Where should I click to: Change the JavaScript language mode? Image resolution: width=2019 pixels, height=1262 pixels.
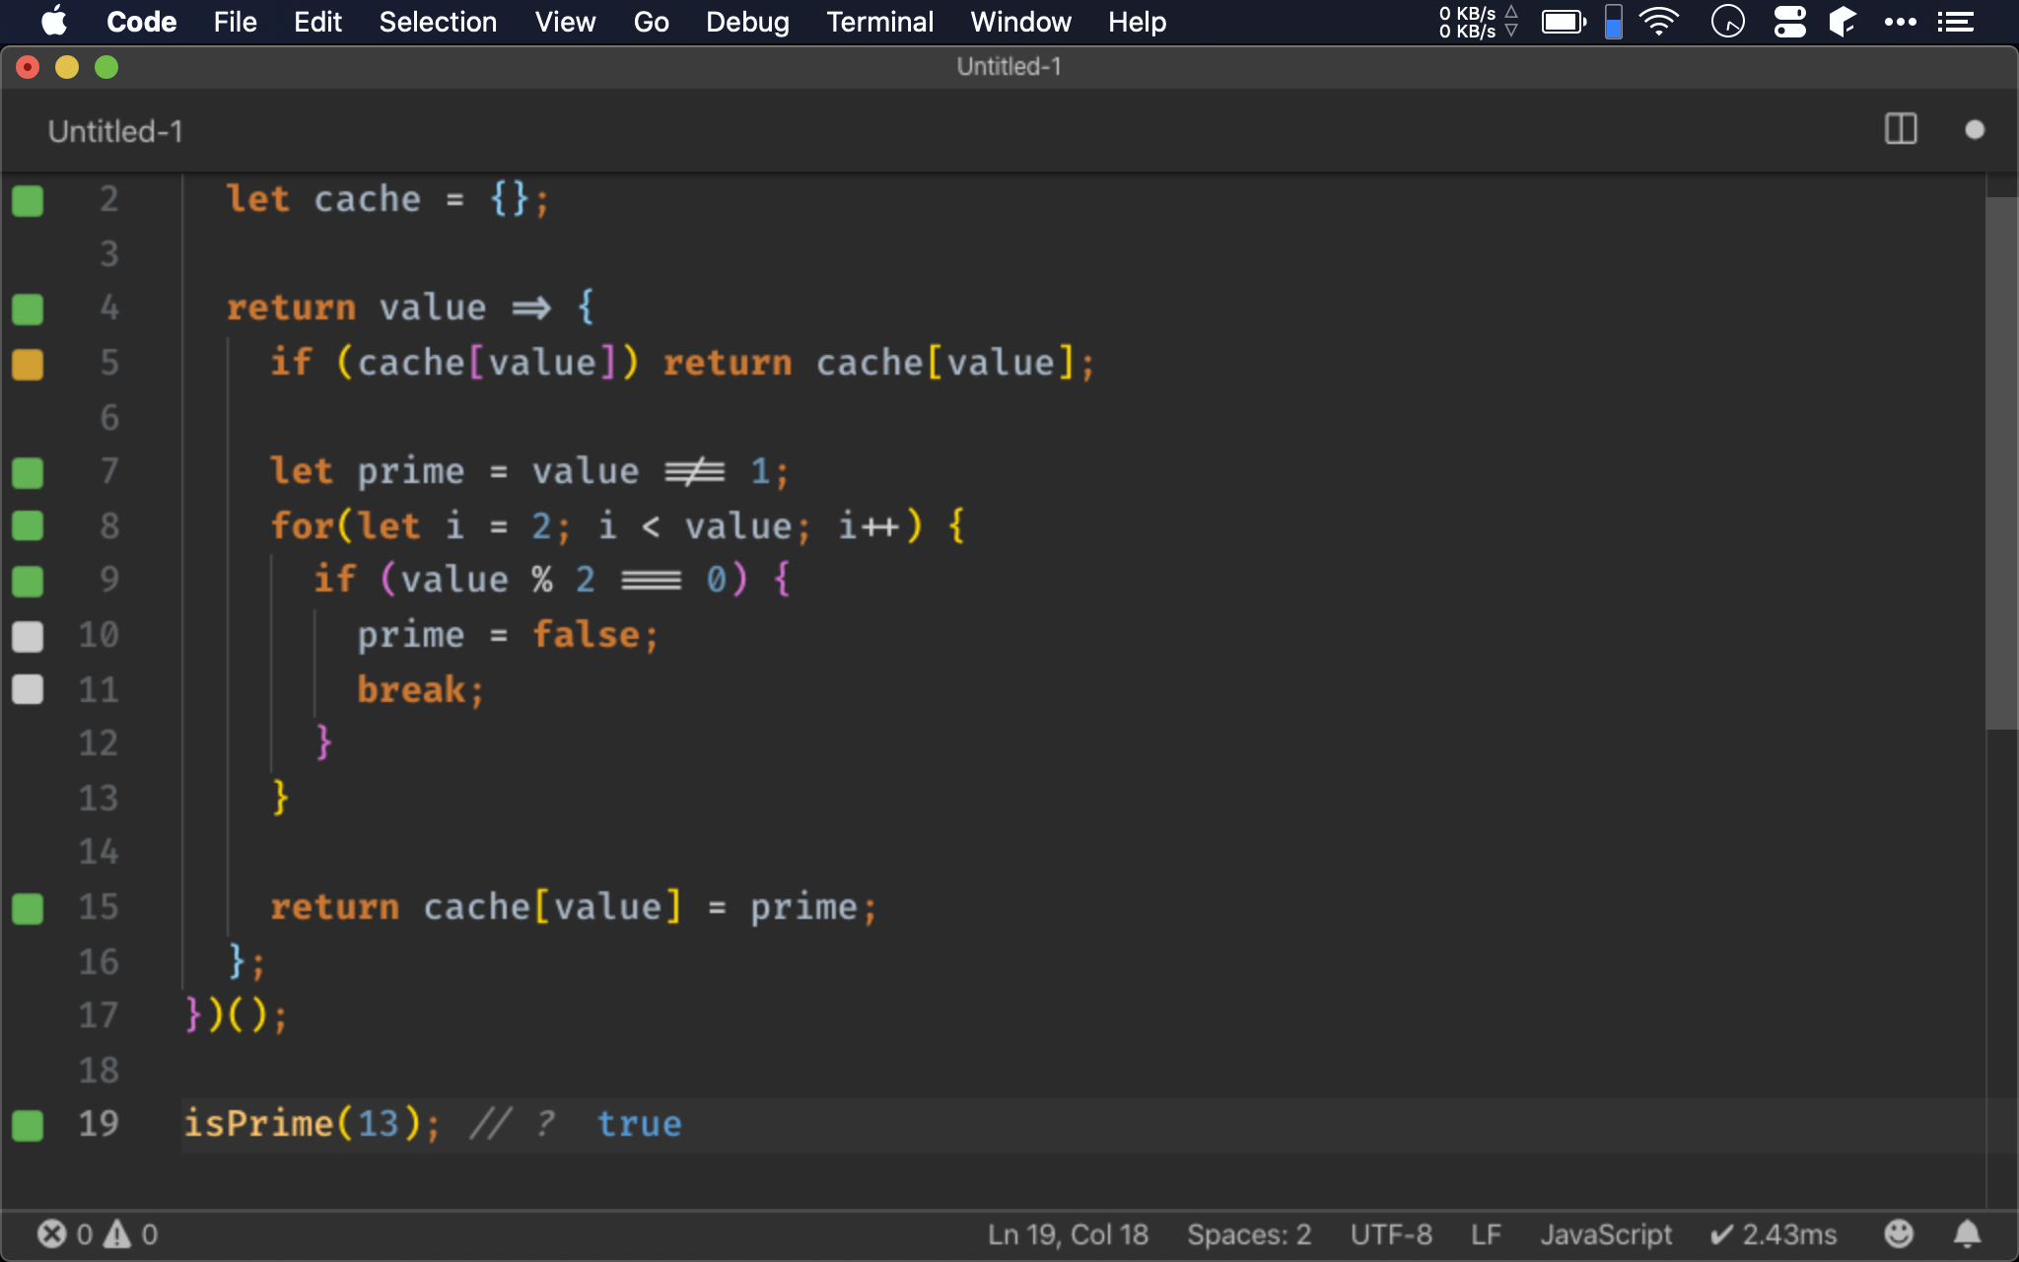(x=1605, y=1234)
